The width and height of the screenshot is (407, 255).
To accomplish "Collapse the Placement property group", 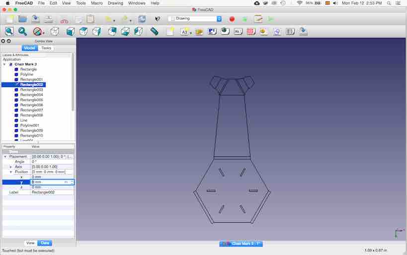I will 5,157.
